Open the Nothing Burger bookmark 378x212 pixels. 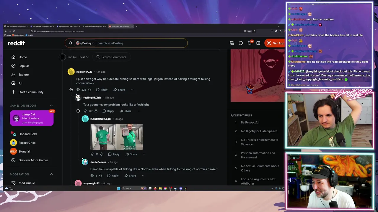pyautogui.click(x=18, y=35)
